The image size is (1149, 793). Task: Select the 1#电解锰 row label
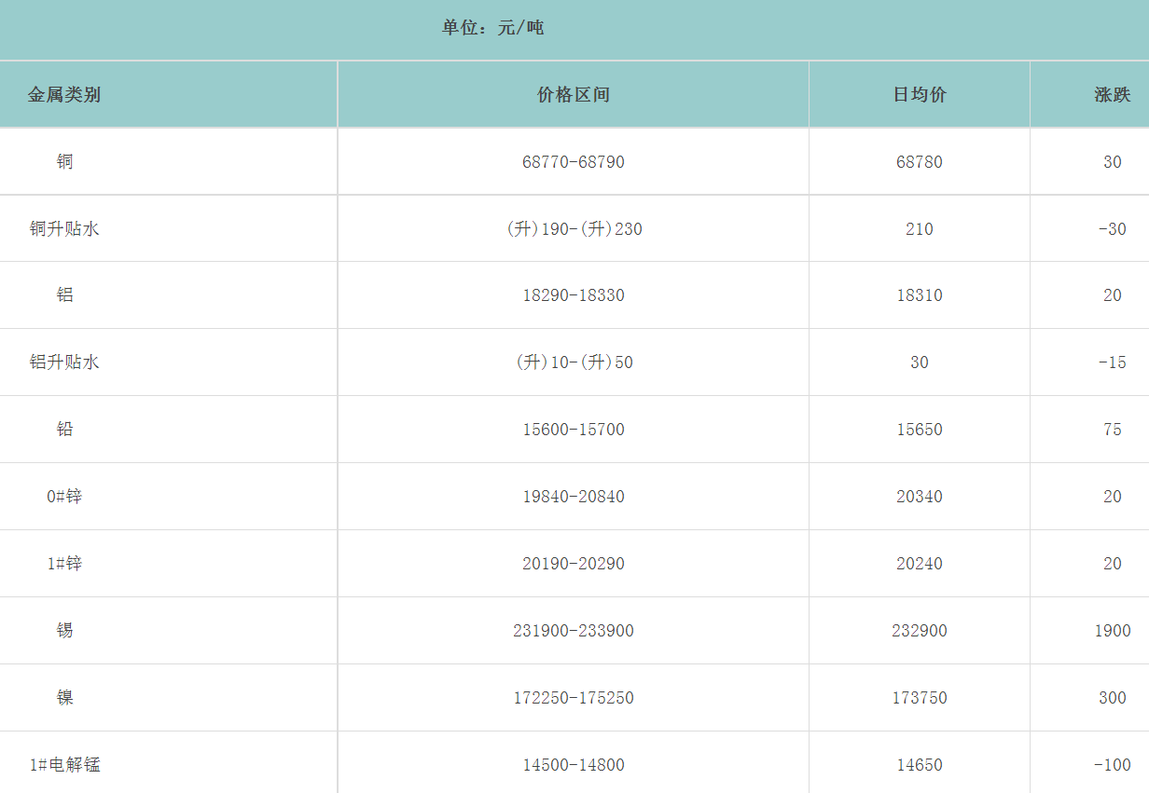[x=64, y=765]
